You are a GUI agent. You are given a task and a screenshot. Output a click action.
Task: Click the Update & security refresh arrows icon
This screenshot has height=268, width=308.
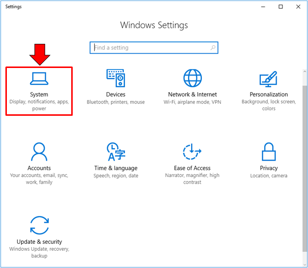tap(39, 226)
